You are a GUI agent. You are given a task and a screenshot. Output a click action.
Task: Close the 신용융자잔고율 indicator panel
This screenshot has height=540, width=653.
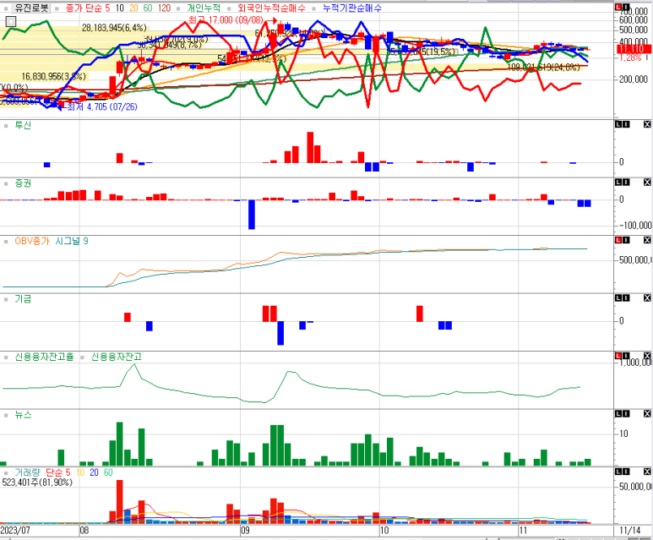coord(647,356)
